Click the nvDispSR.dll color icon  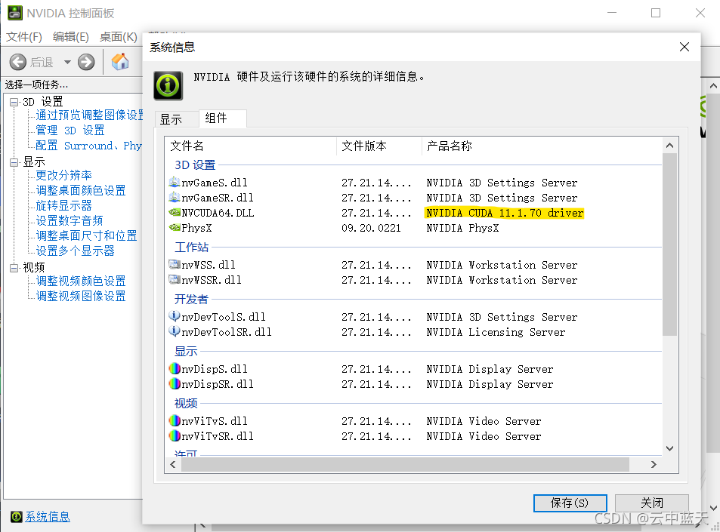click(174, 383)
